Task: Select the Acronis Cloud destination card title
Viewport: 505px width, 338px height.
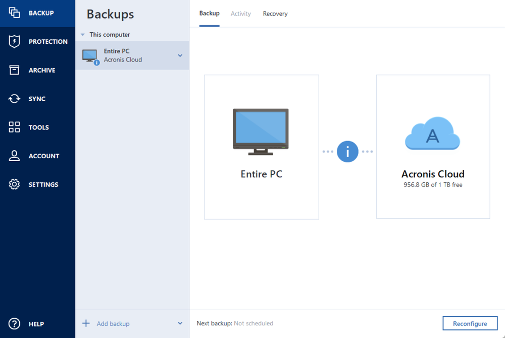Action: tap(433, 174)
